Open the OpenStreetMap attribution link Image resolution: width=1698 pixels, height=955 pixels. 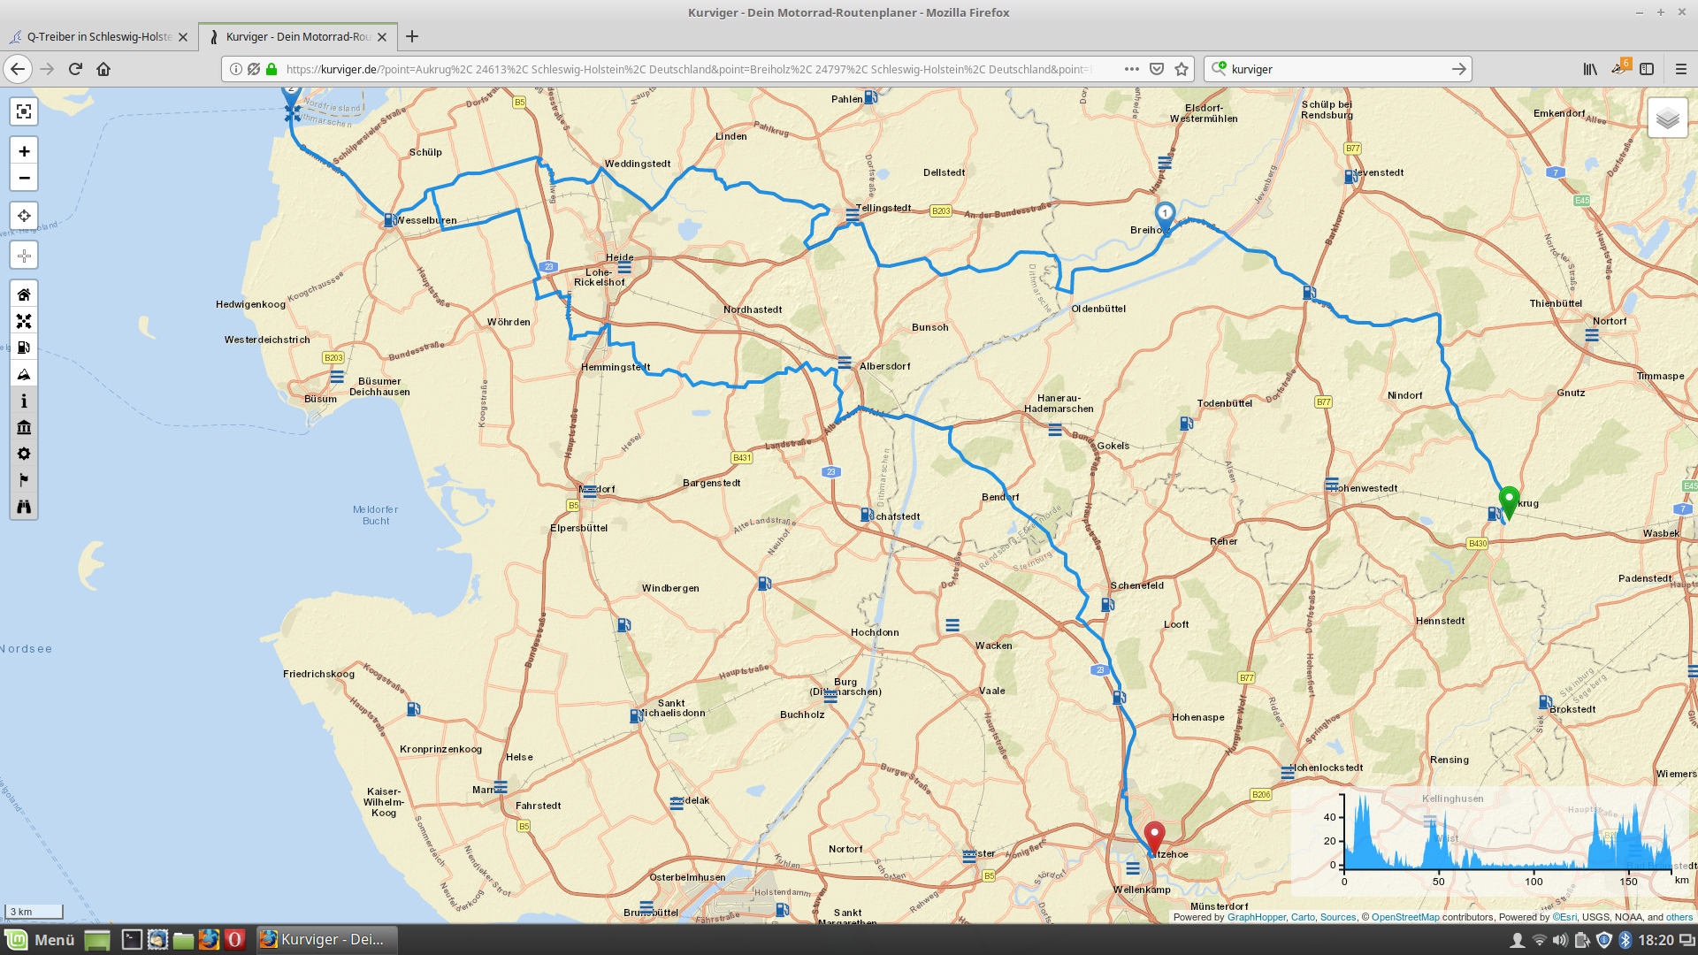(1405, 917)
